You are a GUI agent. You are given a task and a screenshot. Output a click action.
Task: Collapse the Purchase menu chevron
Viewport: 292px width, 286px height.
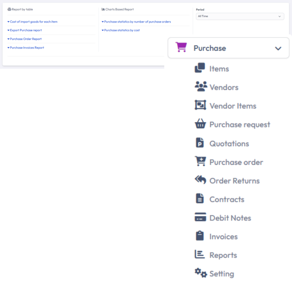pos(278,48)
